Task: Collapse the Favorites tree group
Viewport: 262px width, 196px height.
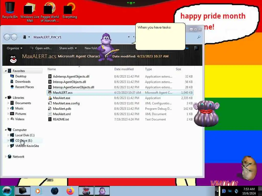Action: click(x=6, y=71)
